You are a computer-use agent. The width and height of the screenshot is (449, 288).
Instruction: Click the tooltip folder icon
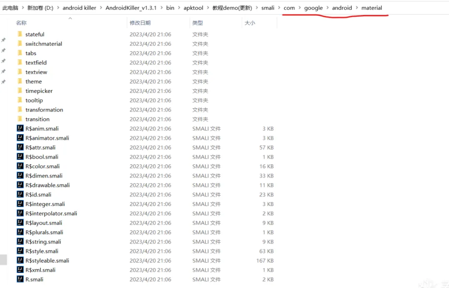20,100
